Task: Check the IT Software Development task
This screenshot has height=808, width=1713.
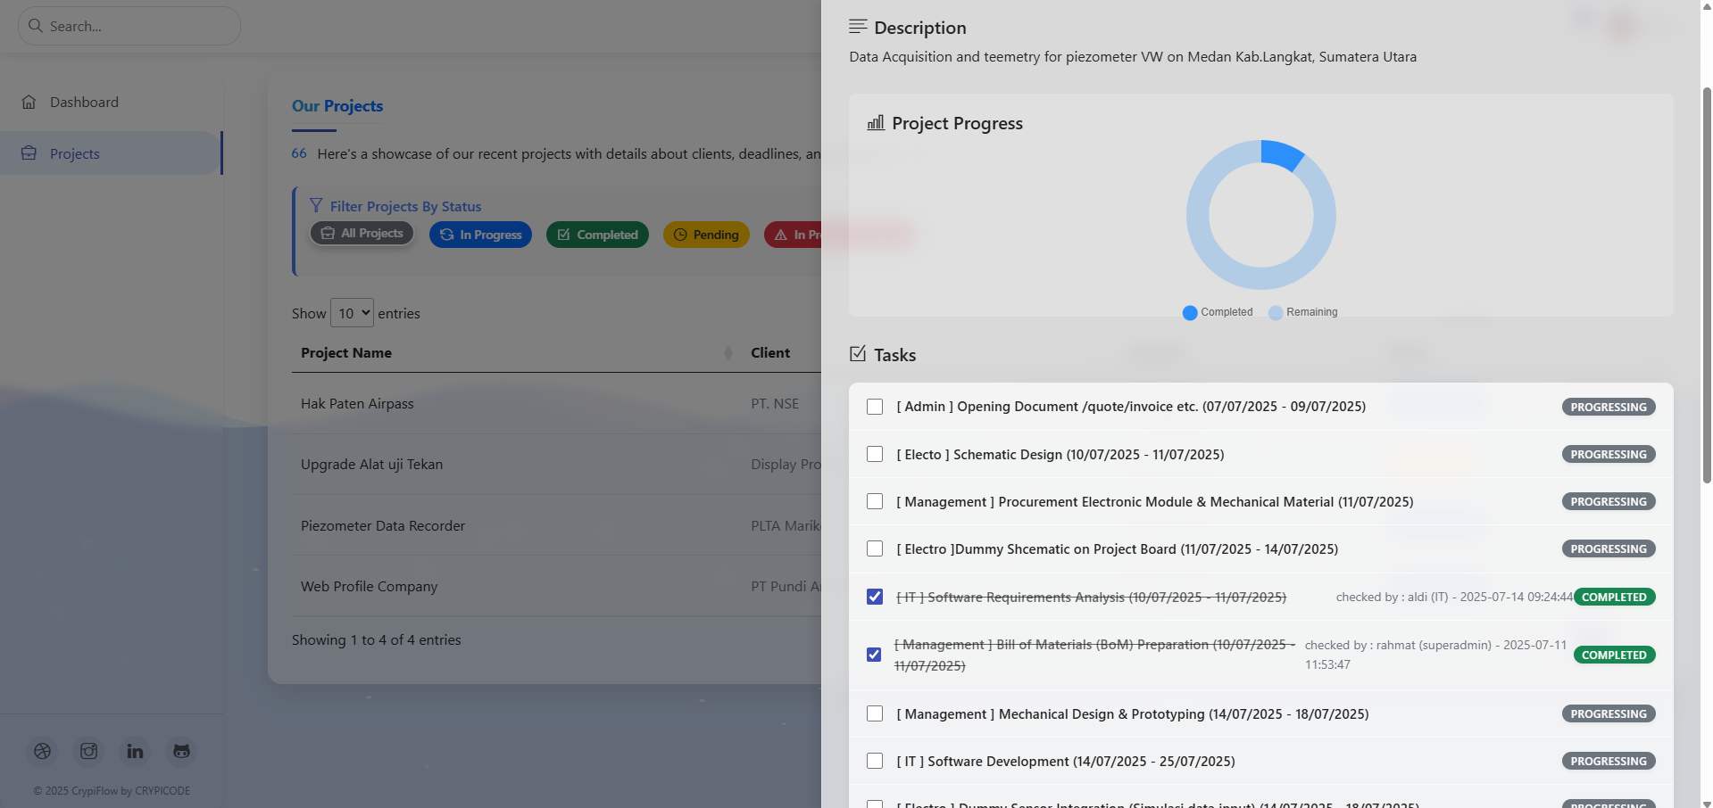Action: click(x=875, y=761)
